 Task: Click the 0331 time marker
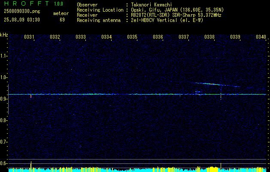[29, 37]
